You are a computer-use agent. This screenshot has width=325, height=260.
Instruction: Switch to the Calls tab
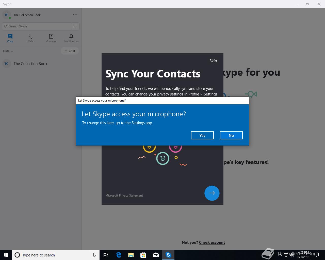30,38
